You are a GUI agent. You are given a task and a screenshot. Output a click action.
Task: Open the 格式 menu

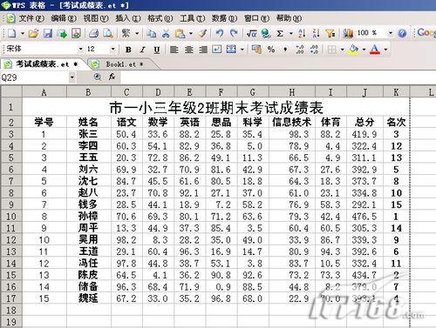click(x=160, y=18)
